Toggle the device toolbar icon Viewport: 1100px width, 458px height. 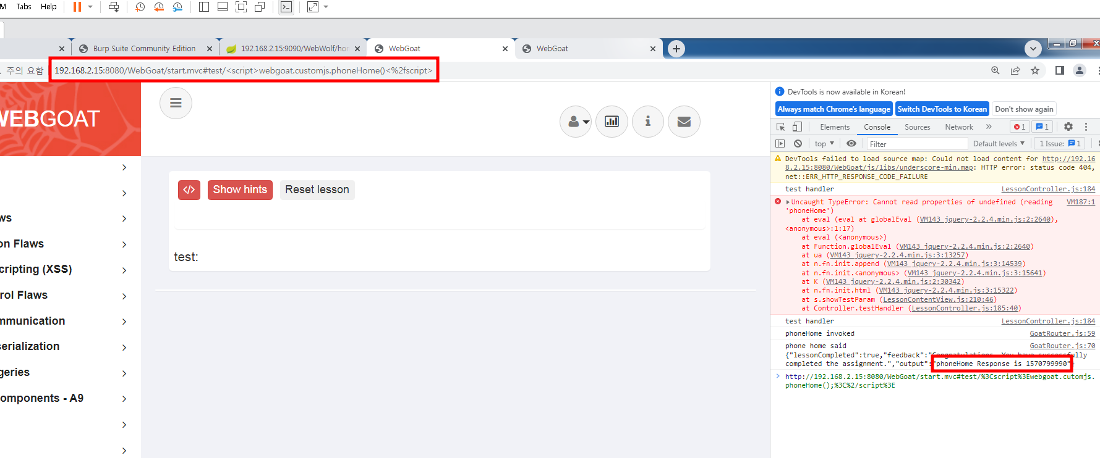click(x=797, y=127)
